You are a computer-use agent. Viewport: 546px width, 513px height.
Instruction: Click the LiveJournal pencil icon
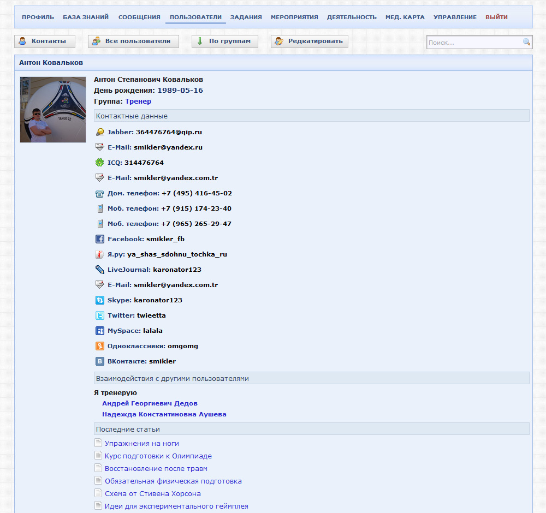tap(100, 270)
